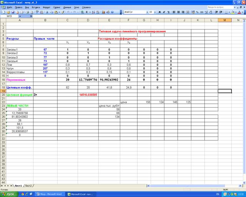Open Help with the question mark icon
The height and width of the screenshot is (197, 246).
point(112,12)
